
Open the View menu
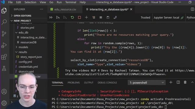point(43,2)
